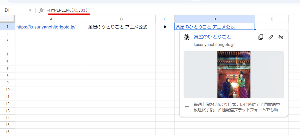Select row 4 header
300x135 pixels.
point(7,48)
